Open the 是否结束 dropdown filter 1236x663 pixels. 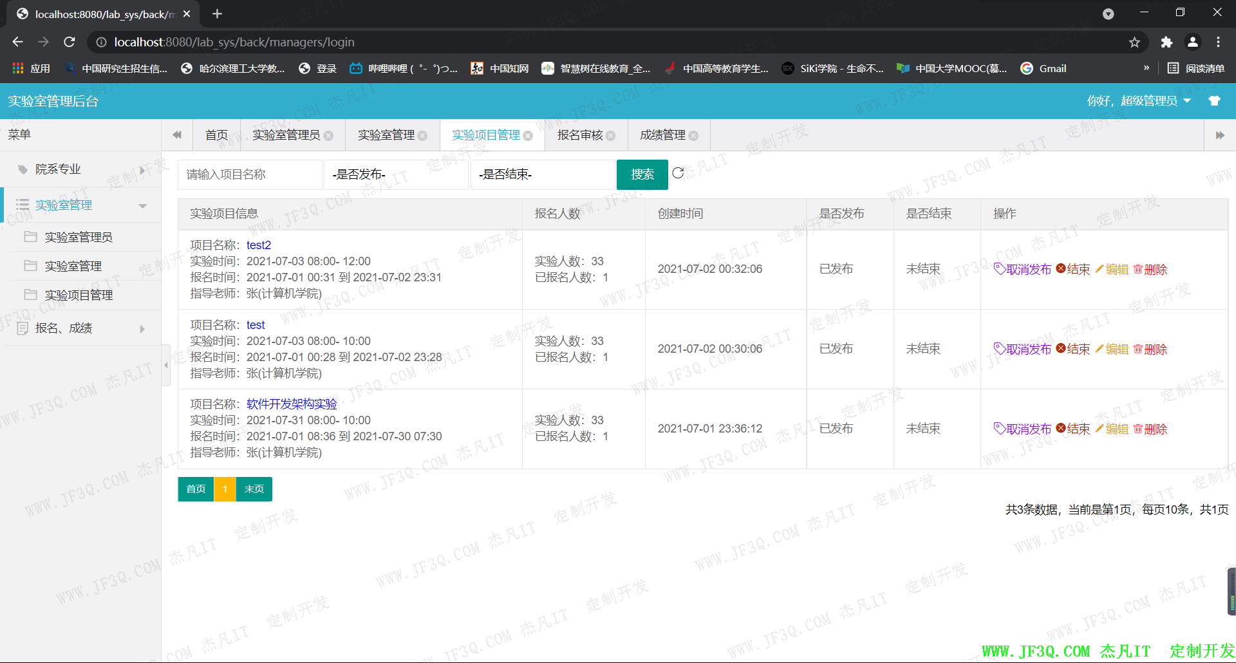(542, 174)
